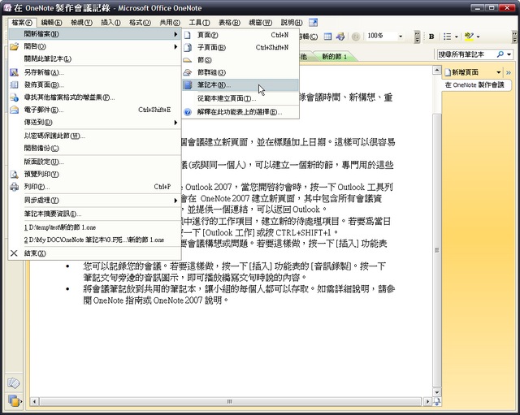Click the search magnifier icon
Screen dimensions: 520x415
(x=500, y=54)
